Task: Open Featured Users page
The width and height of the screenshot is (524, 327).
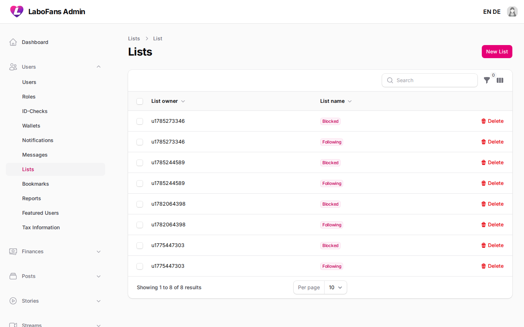Action: point(55,213)
